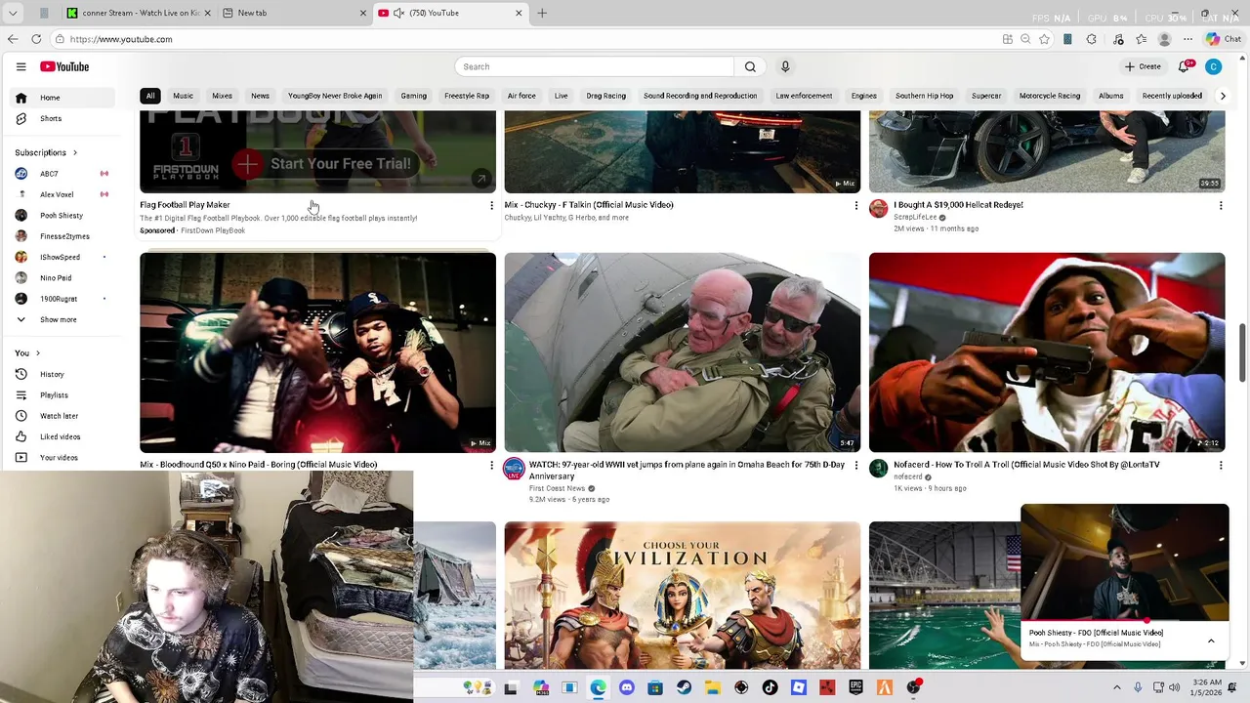Open TikTok from the taskbar
The image size is (1250, 703).
pos(770,687)
